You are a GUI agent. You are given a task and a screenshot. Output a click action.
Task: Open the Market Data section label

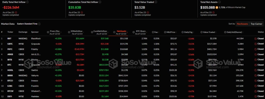tap(8, 24)
